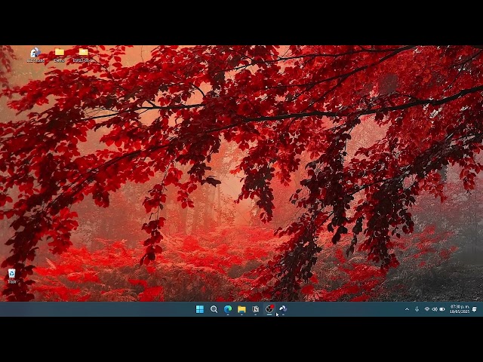Click the battery tray icon
Viewport: 483px width, 362px height.
pyautogui.click(x=442, y=309)
